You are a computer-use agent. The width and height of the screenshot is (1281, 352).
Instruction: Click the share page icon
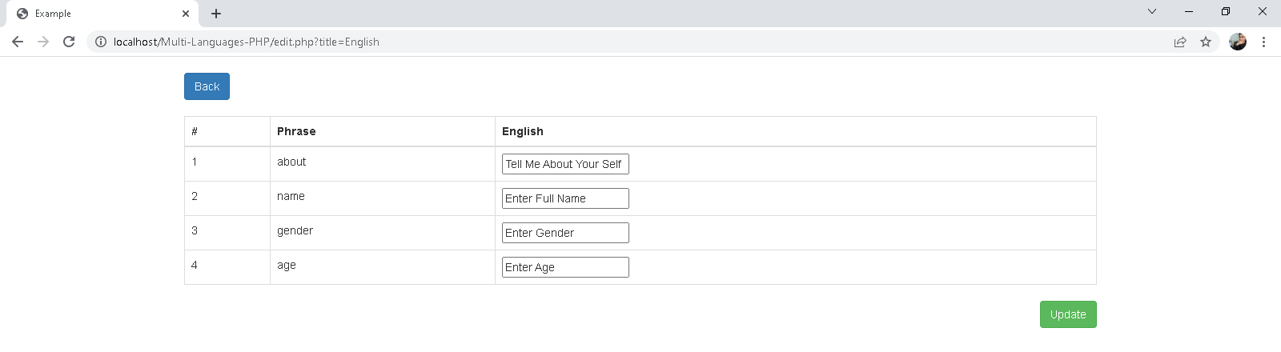(1180, 42)
